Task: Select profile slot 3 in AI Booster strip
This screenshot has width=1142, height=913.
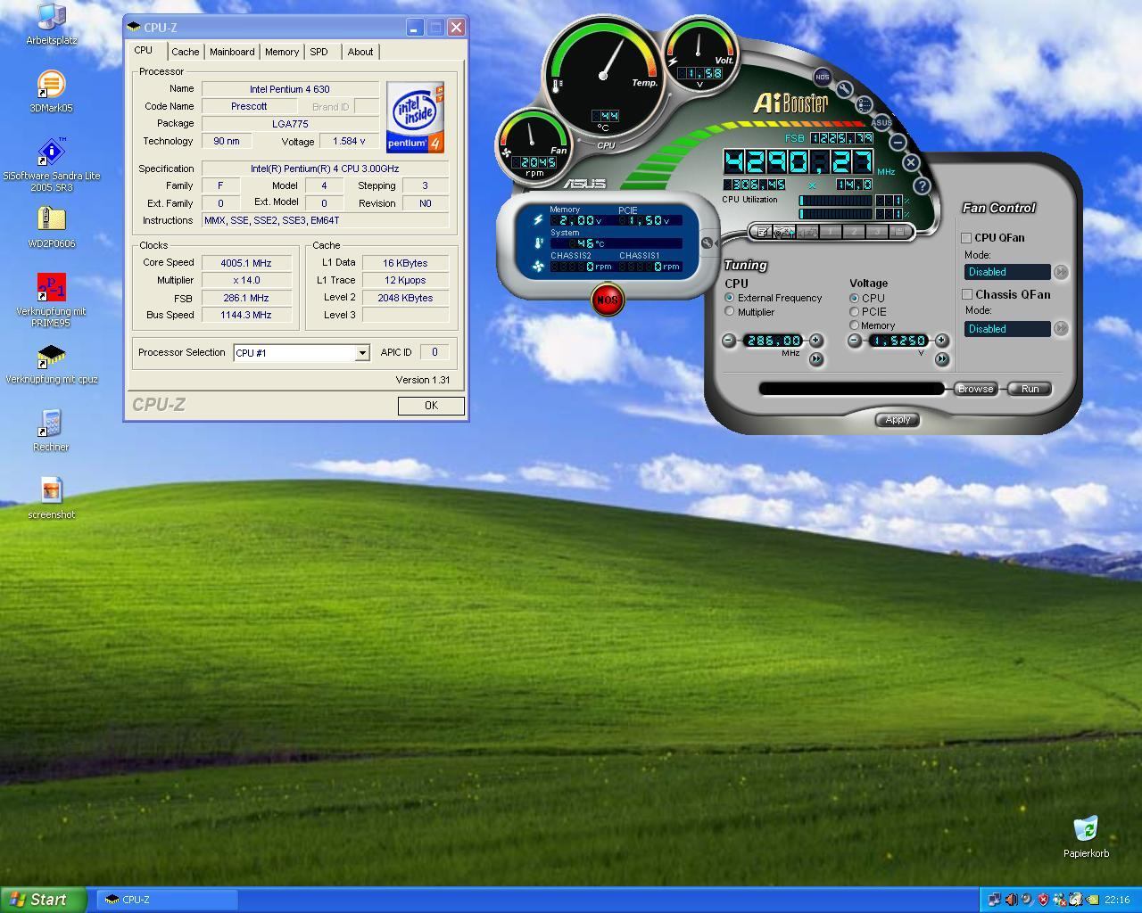Action: (x=877, y=233)
